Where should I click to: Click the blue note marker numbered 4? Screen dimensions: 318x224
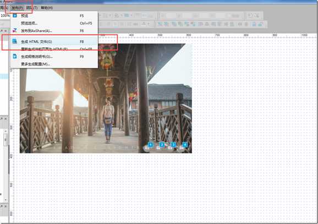185,144
